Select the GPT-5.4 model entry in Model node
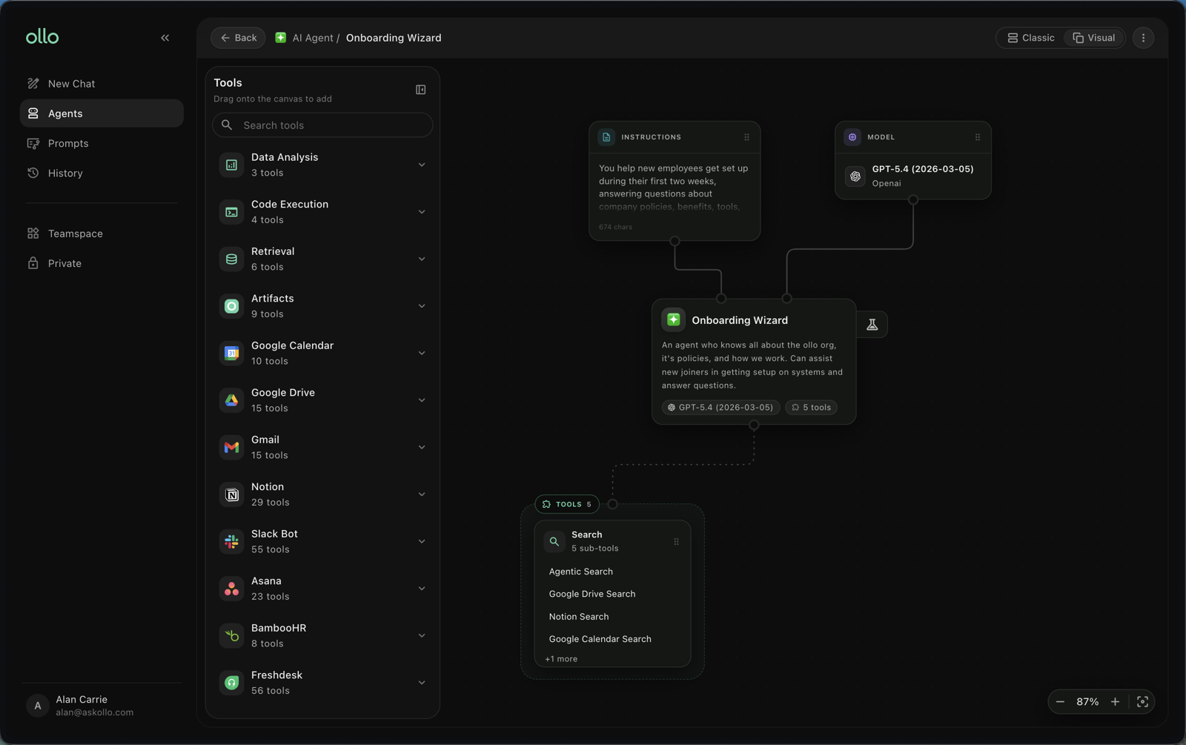 [x=912, y=176]
